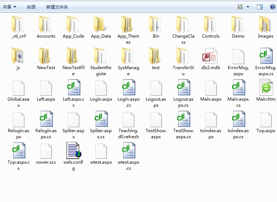The height and width of the screenshot is (202, 277).
Task: Select the toindex.aspx.cs C# file icon
Action: [238, 119]
